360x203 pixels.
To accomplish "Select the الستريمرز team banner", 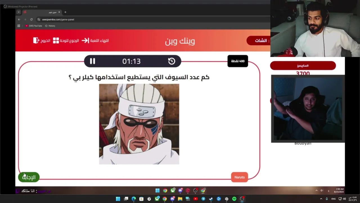I will point(303,66).
